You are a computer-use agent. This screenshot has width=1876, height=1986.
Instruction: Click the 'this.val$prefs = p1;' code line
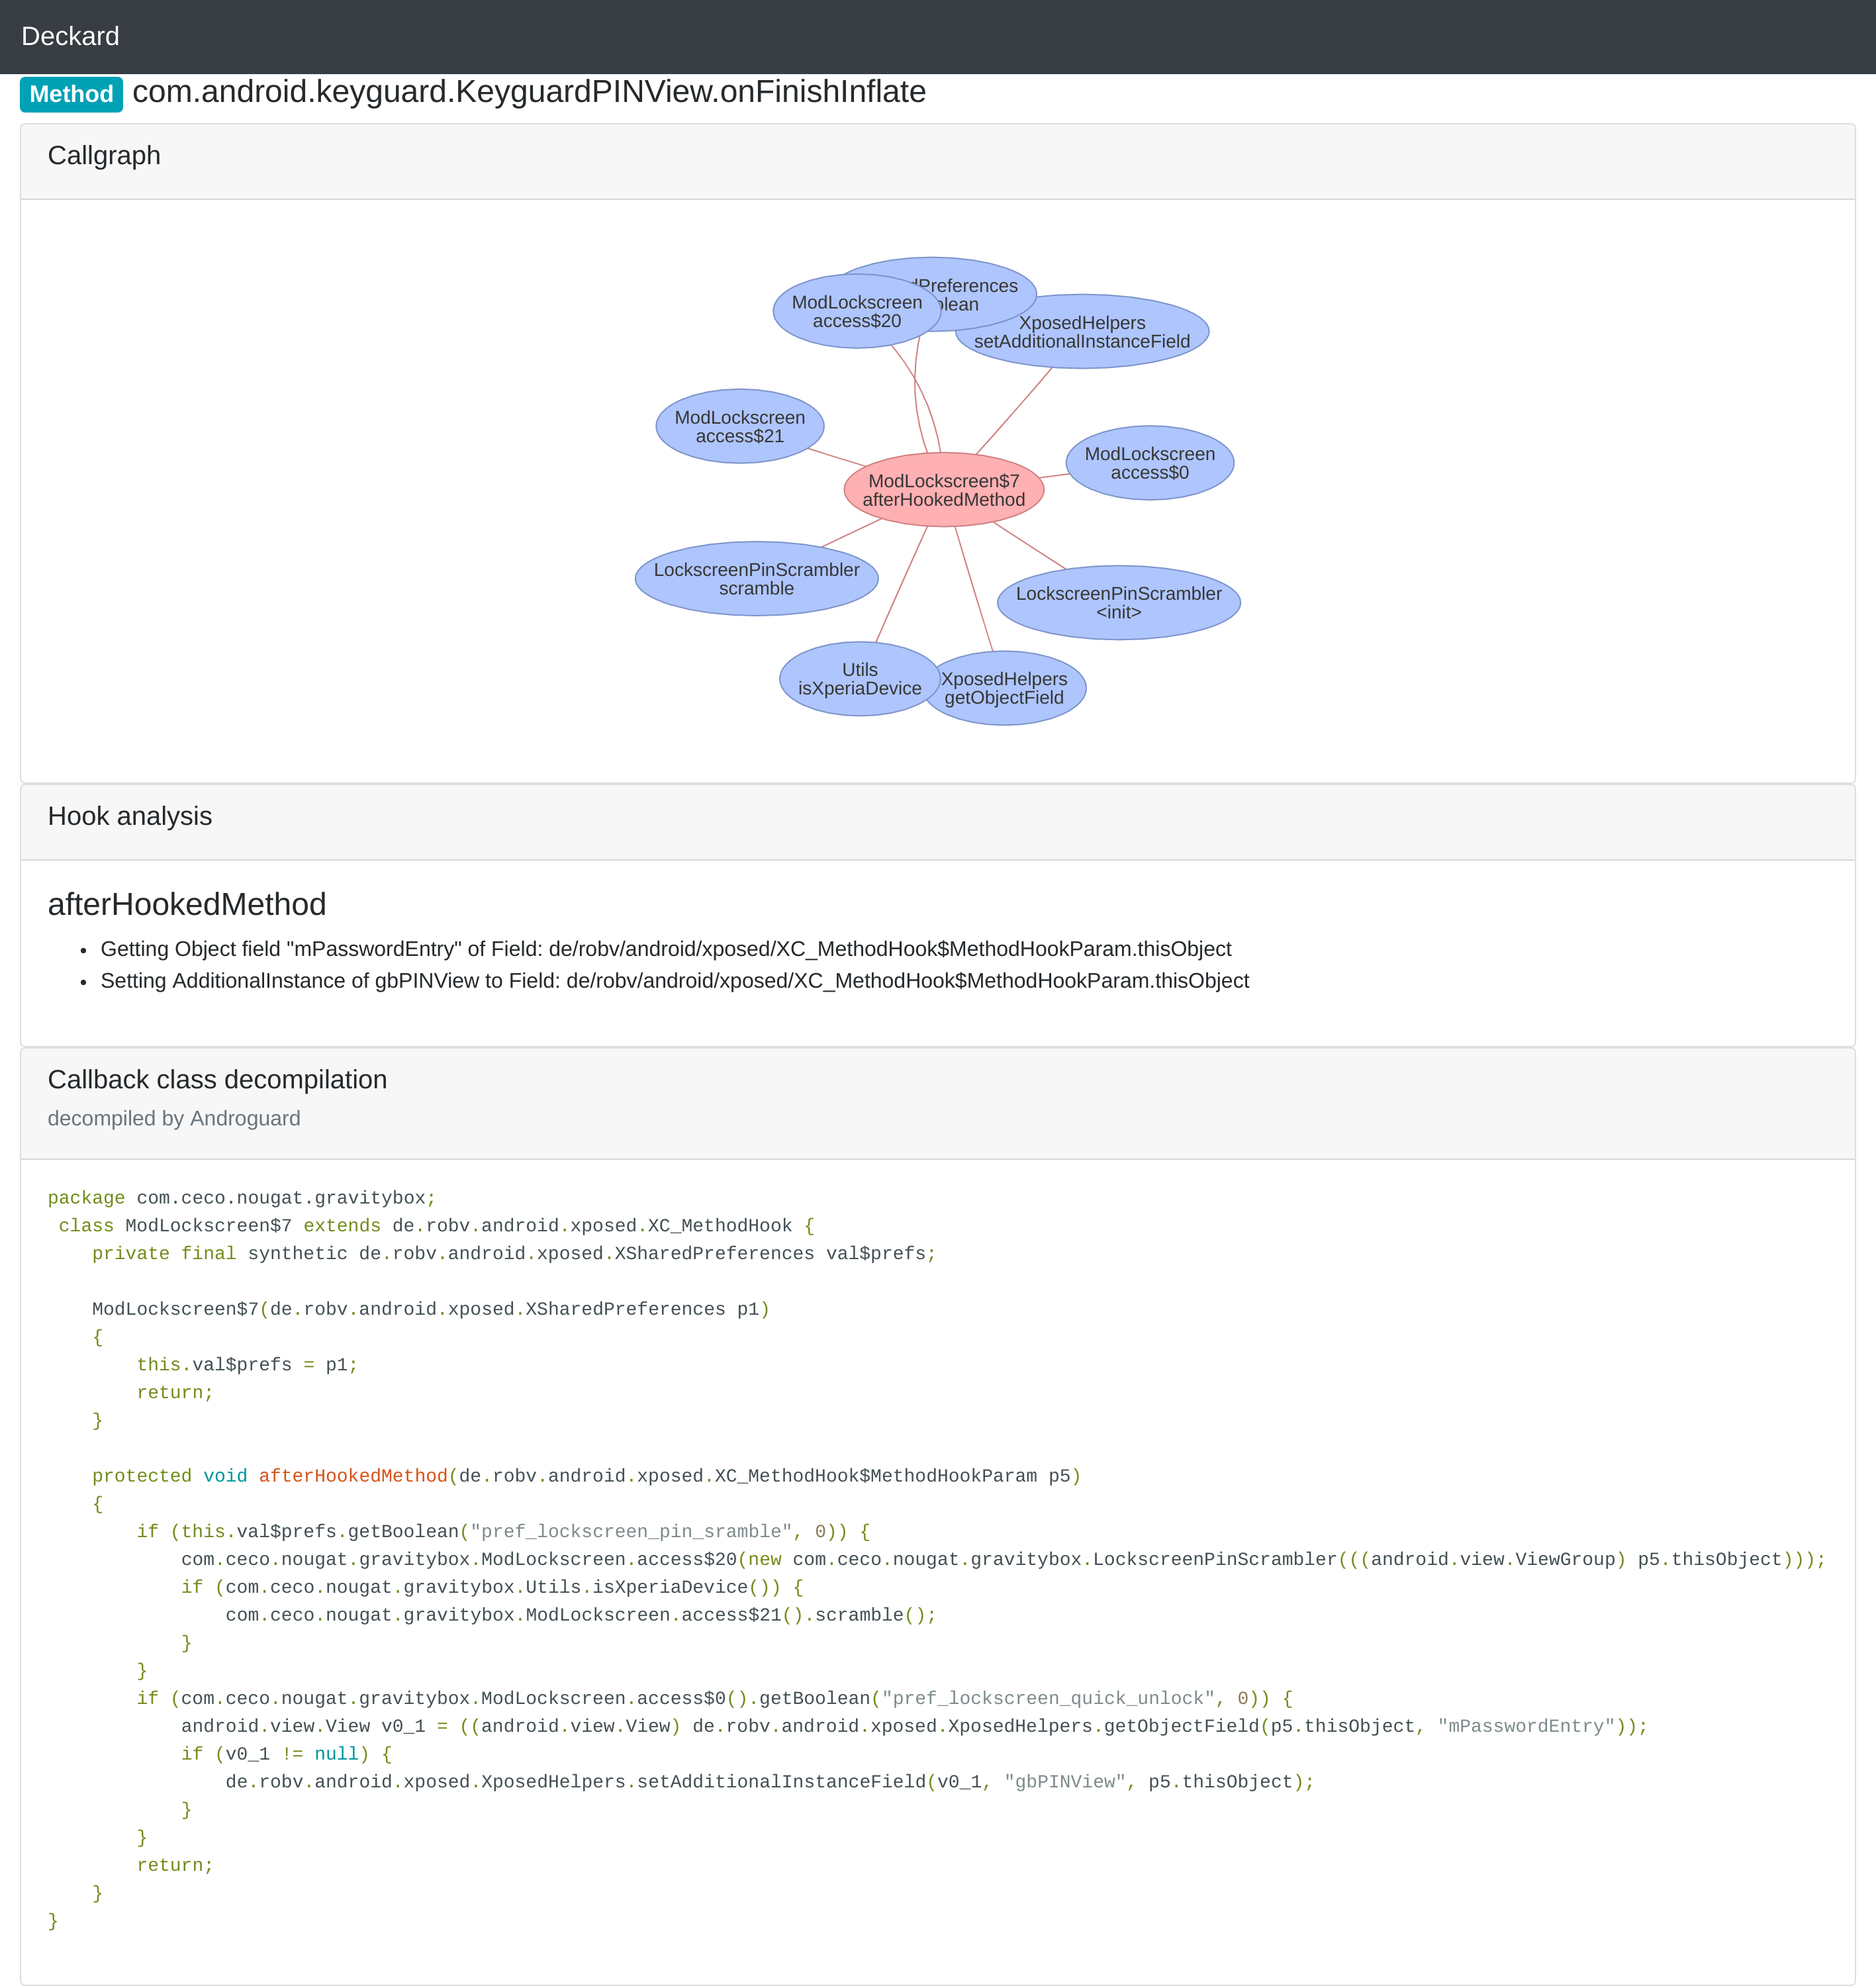click(247, 1365)
